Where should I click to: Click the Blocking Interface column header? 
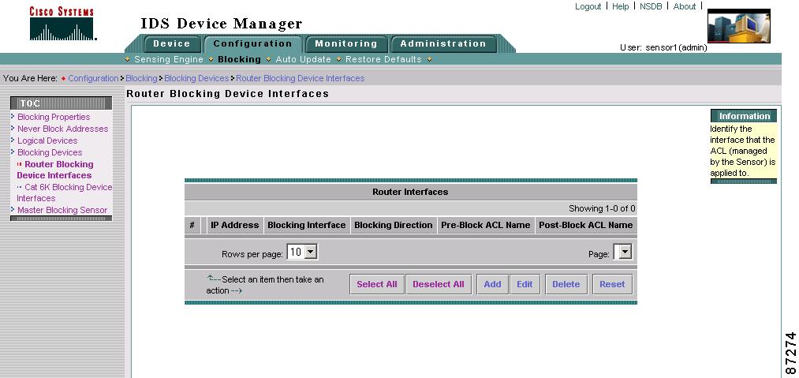click(307, 225)
